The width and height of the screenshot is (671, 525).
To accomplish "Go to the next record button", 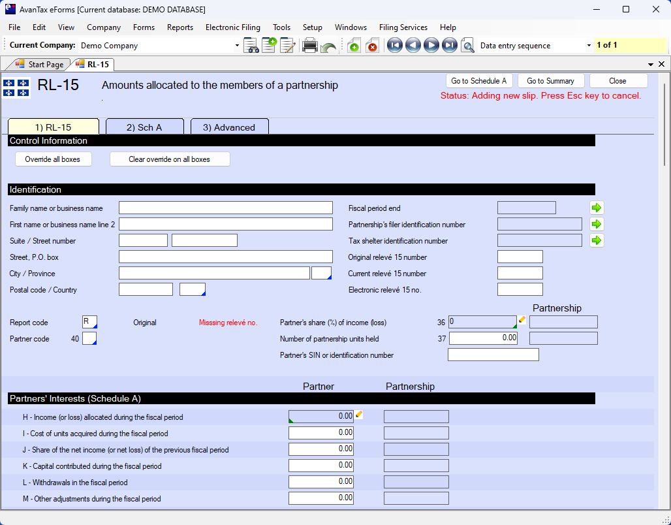I will point(431,46).
